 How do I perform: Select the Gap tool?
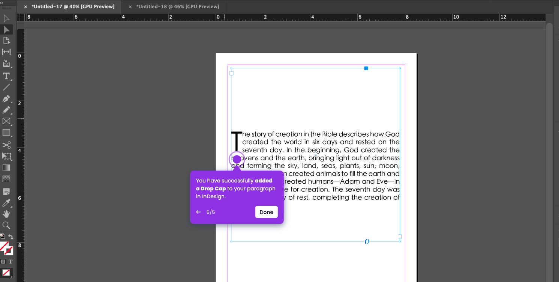(6, 52)
